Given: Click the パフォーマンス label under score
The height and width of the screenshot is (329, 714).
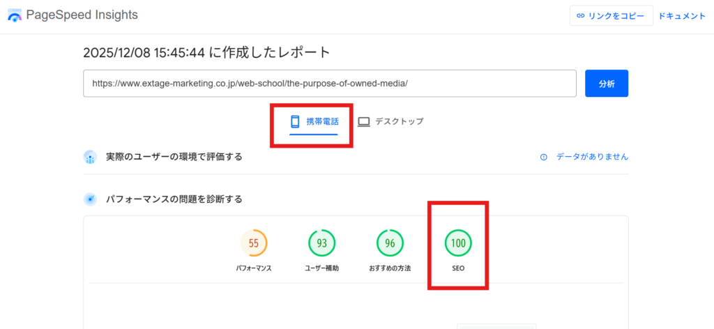Looking at the screenshot, I should [x=254, y=268].
